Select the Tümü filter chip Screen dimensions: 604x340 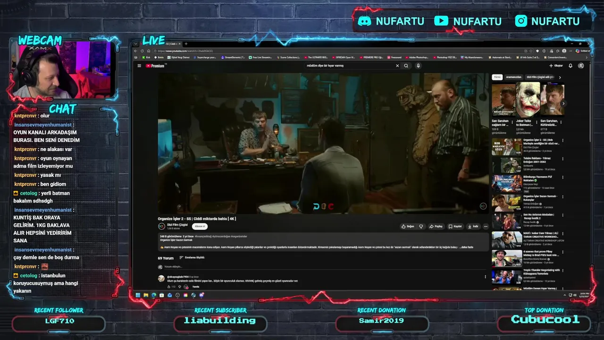(497, 77)
